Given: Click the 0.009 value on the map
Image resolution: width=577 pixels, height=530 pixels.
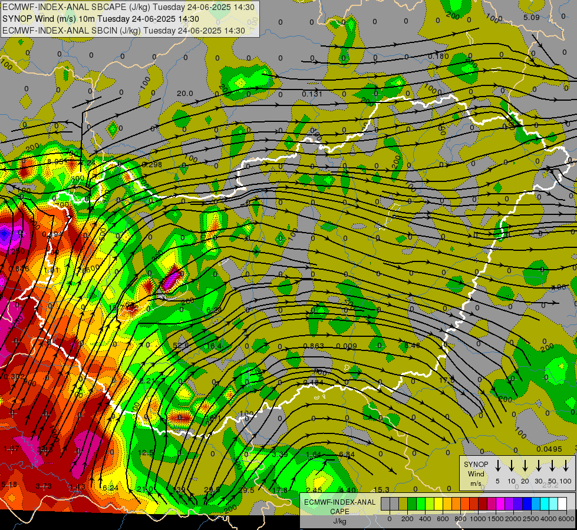Looking at the screenshot, I should point(347,346).
